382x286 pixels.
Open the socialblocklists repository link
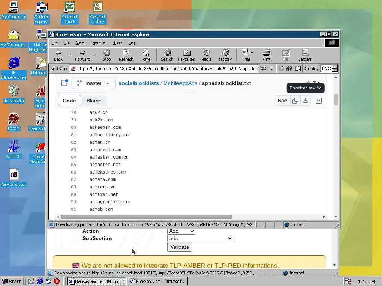(139, 83)
